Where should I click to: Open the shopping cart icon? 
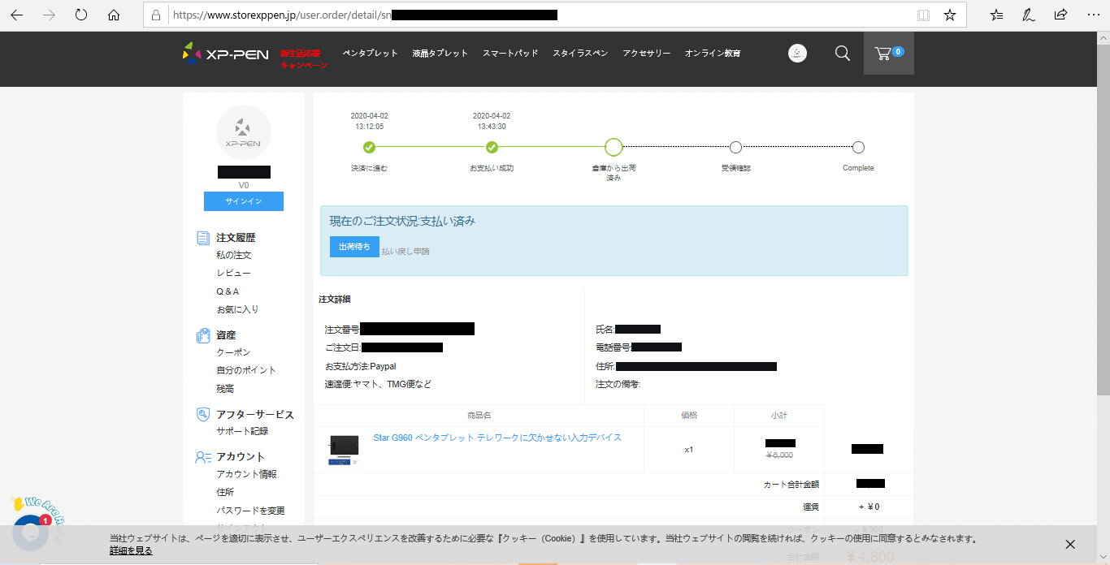click(x=889, y=53)
